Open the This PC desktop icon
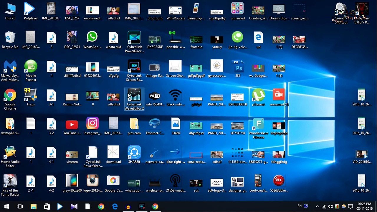 point(10,11)
